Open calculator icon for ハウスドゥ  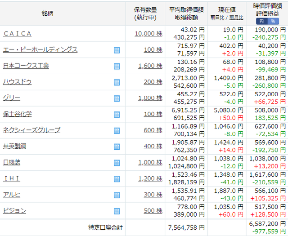[117, 82]
